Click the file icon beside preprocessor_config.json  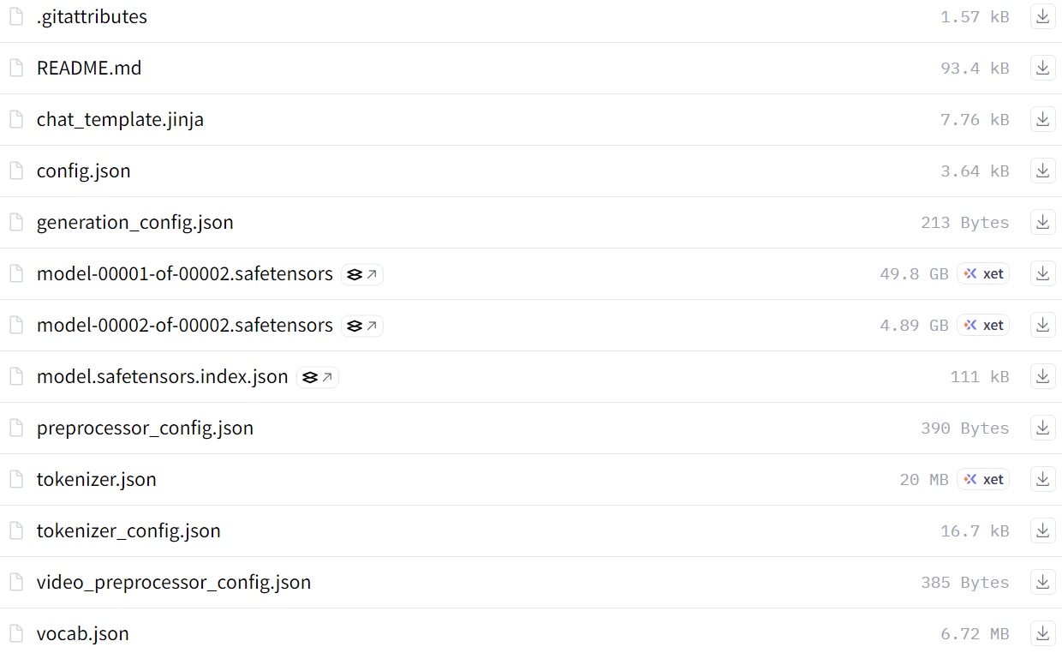pyautogui.click(x=15, y=428)
